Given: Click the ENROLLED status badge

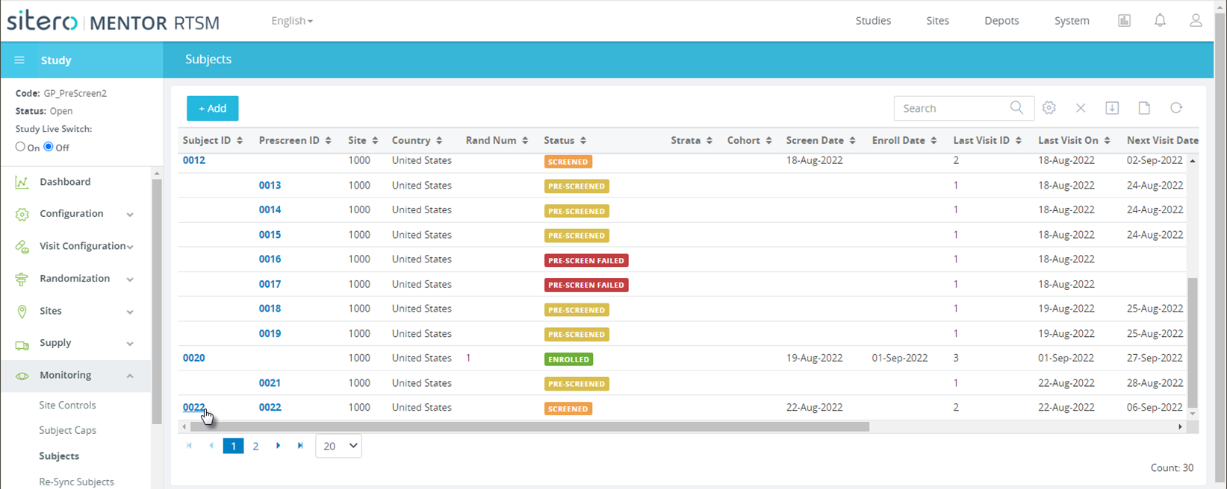Looking at the screenshot, I should point(568,359).
